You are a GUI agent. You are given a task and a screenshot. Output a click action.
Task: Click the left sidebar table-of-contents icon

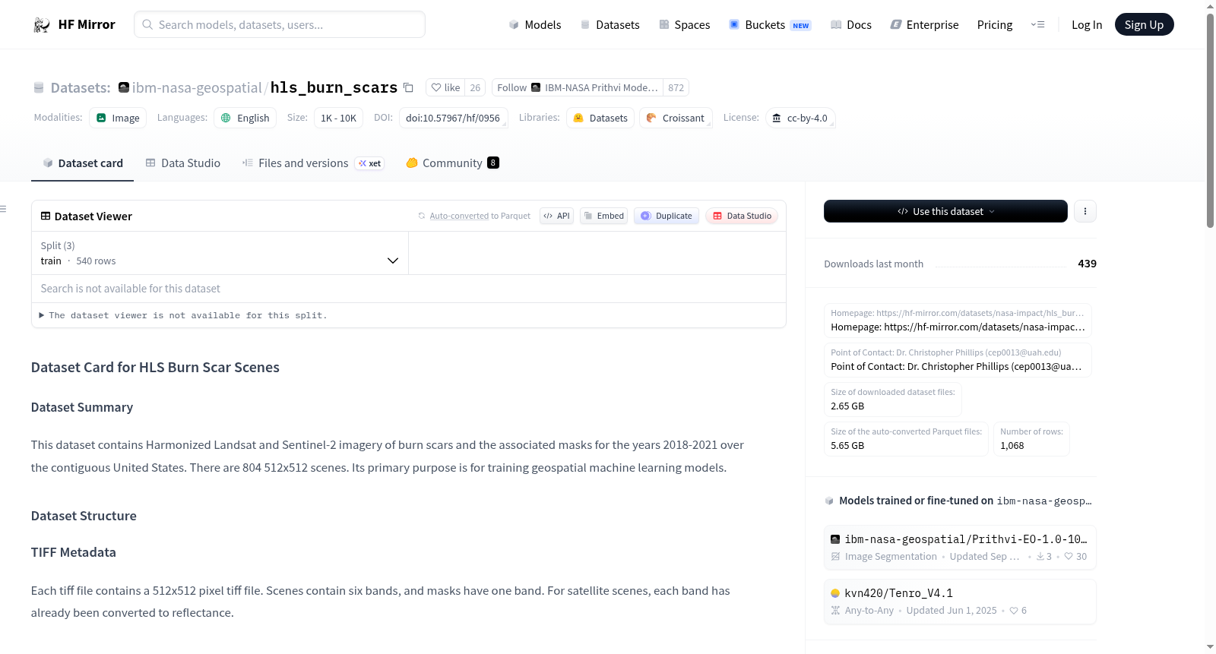coord(4,209)
